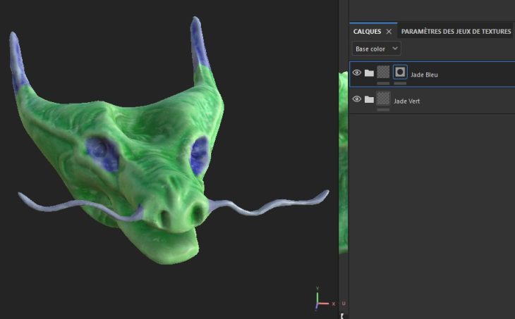
Task: Hide the Jade Bleu layer
Action: [x=357, y=73]
